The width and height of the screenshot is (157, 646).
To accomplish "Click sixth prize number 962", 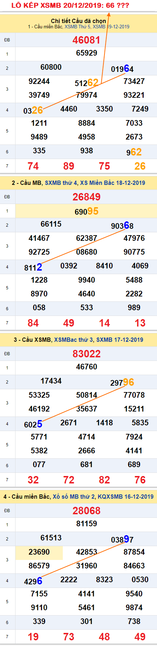I will (134, 152).
